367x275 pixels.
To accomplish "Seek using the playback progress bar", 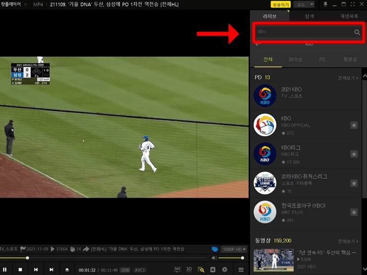I will pos(103,258).
